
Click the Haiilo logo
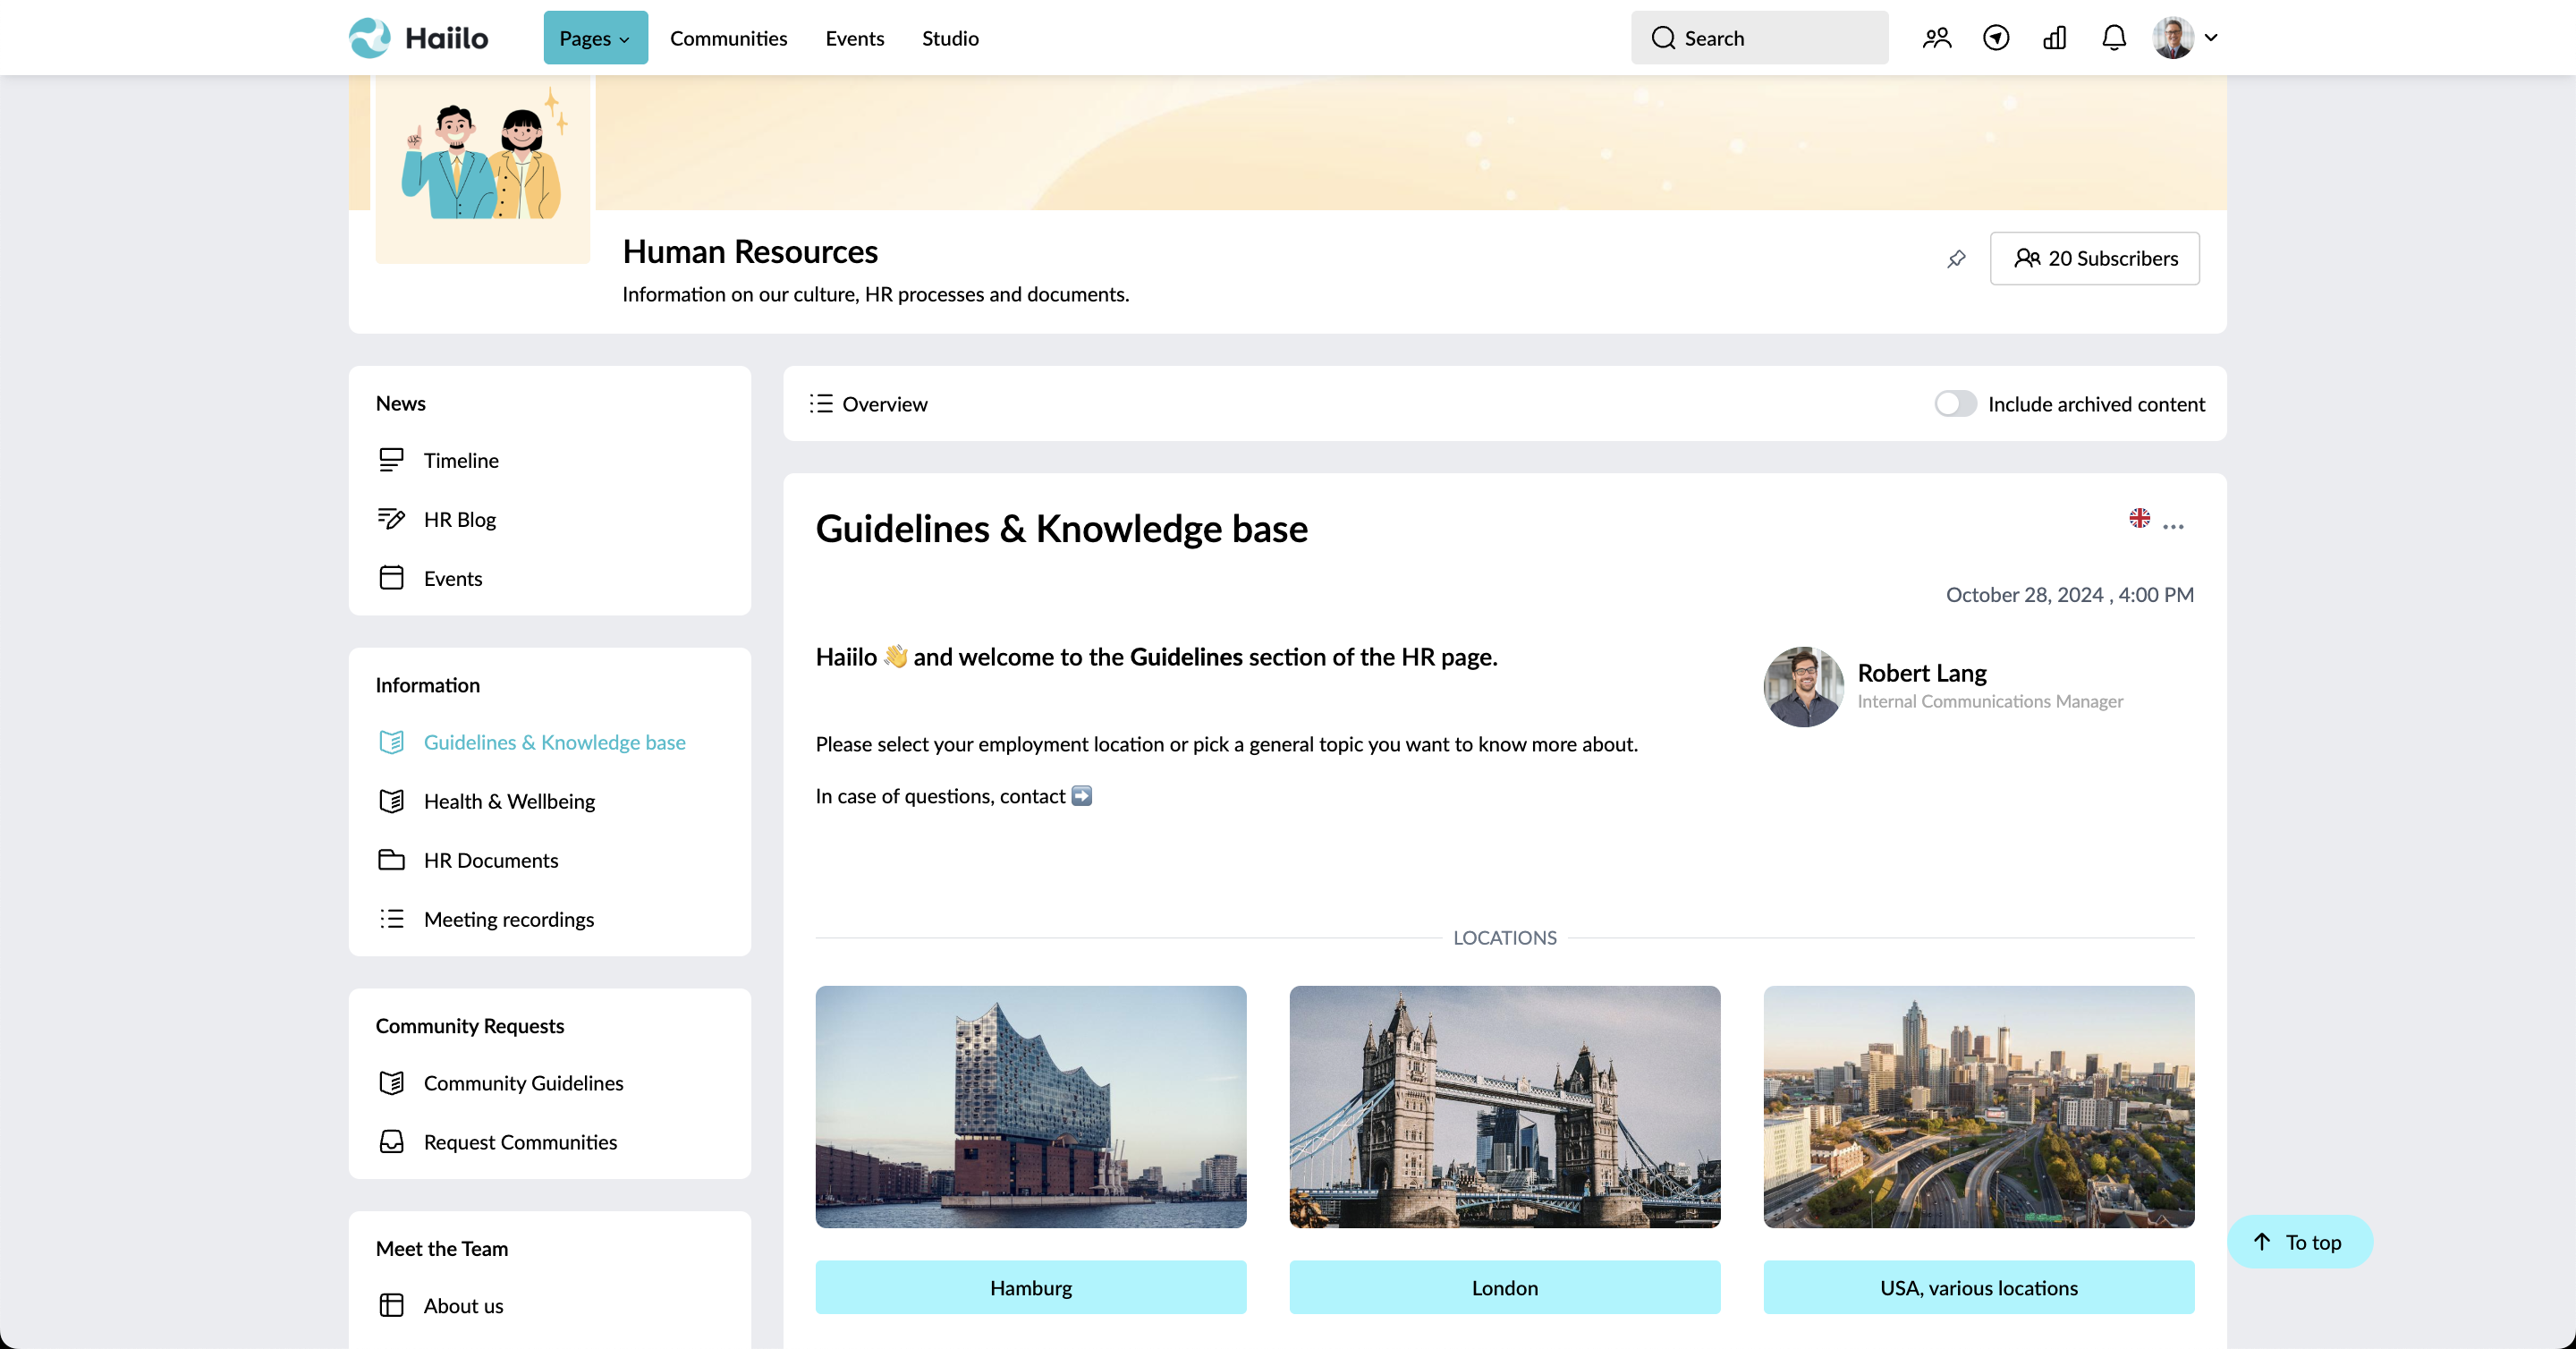pos(418,38)
